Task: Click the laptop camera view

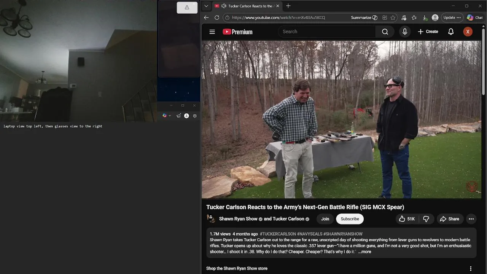Action: pyautogui.click(x=78, y=61)
